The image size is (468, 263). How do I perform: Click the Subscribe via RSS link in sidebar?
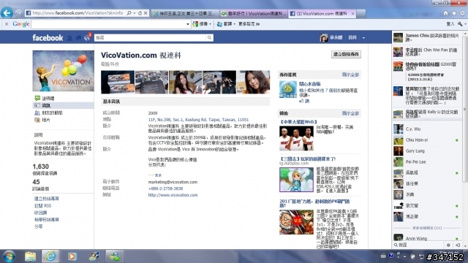tap(42, 206)
